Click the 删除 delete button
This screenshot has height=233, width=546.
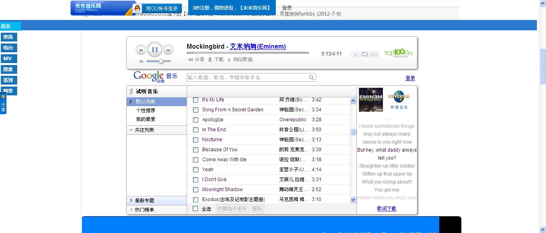tap(257, 209)
